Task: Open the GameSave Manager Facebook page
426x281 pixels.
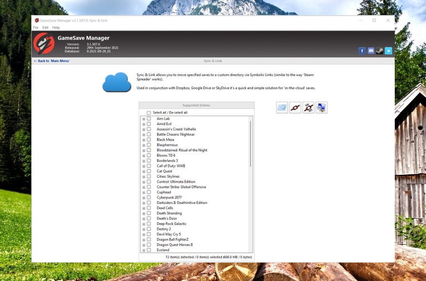Action: 362,51
